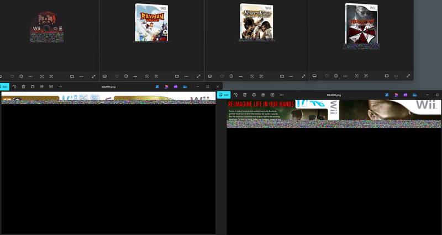Open the See more menu in RBUE08.png toolbar

(x=281, y=95)
